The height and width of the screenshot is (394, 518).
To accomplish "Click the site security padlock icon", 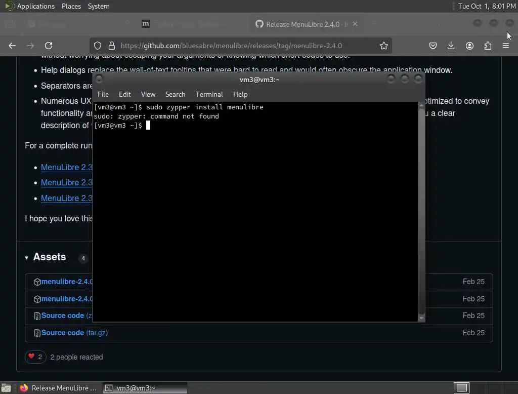I will point(112,46).
